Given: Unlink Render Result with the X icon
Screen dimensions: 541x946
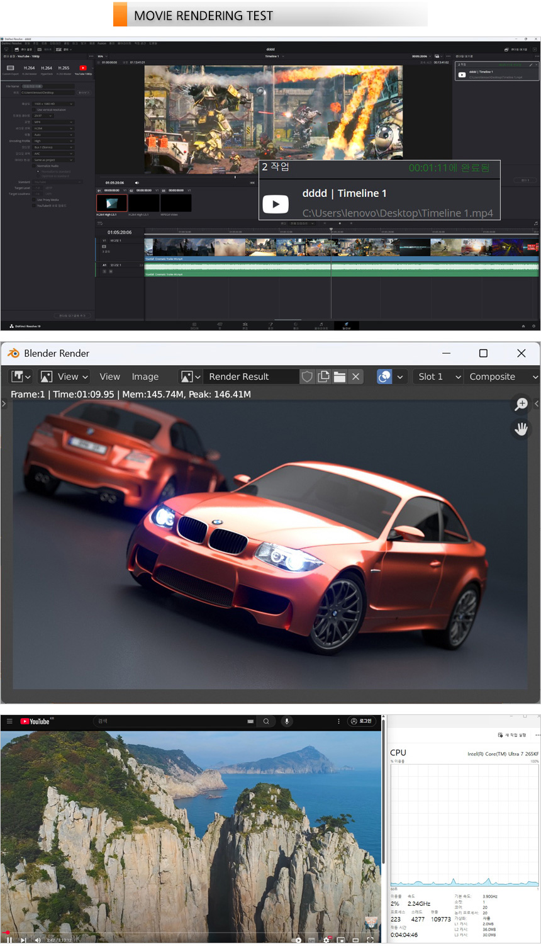Looking at the screenshot, I should tap(355, 376).
